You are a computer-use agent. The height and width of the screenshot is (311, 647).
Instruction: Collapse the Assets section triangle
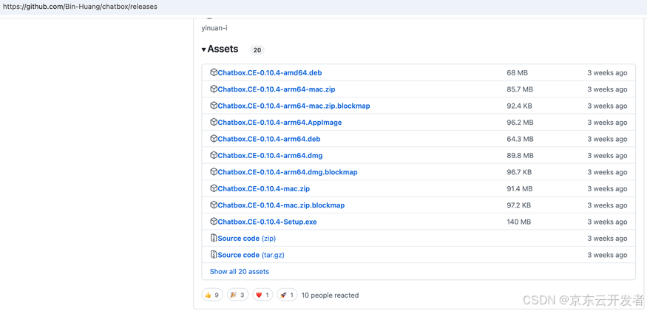204,49
